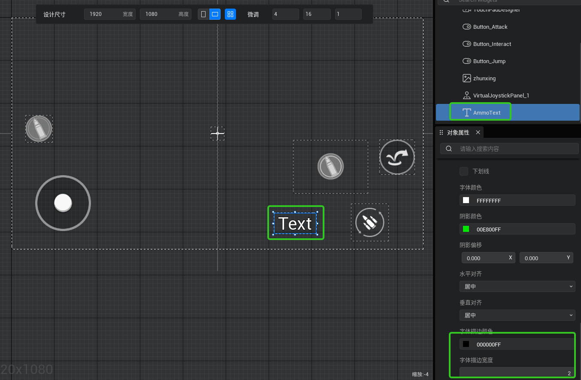Edit the 阴影偏移 X value field

pos(488,258)
